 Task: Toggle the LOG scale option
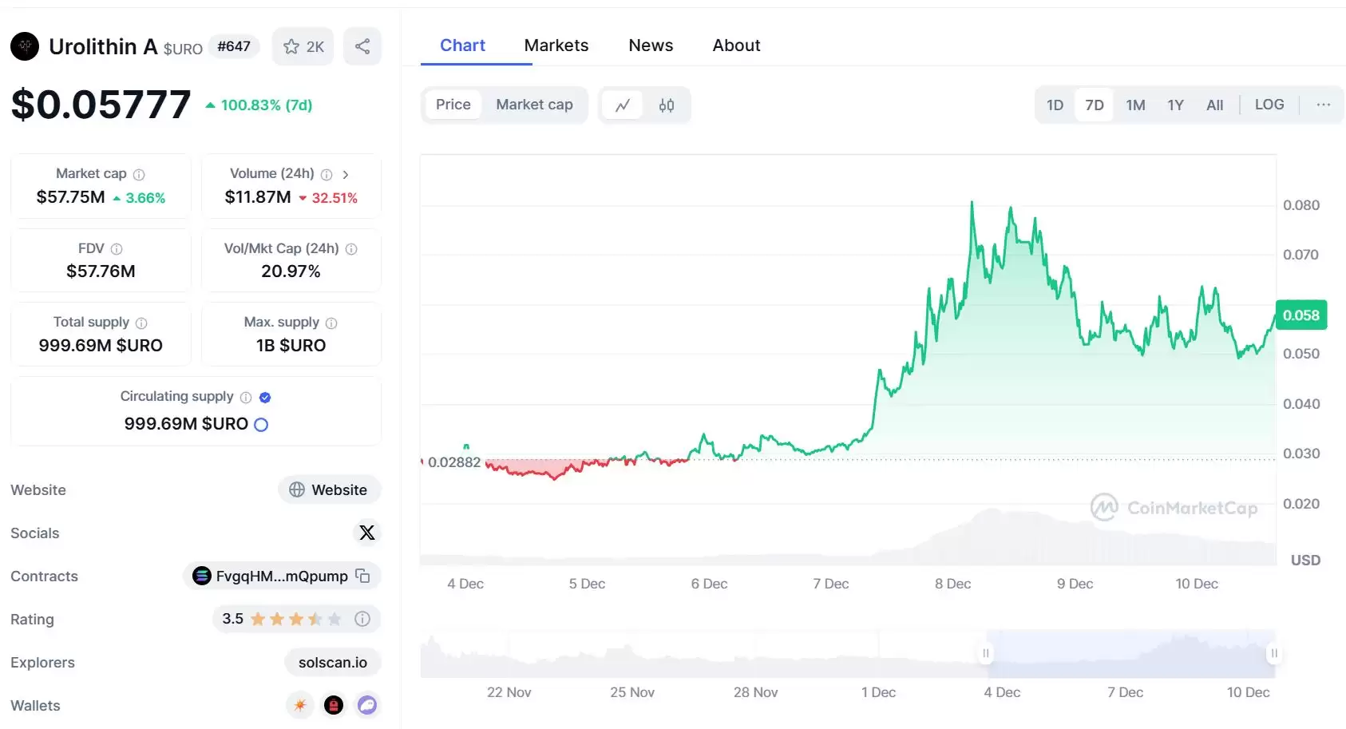coord(1269,105)
